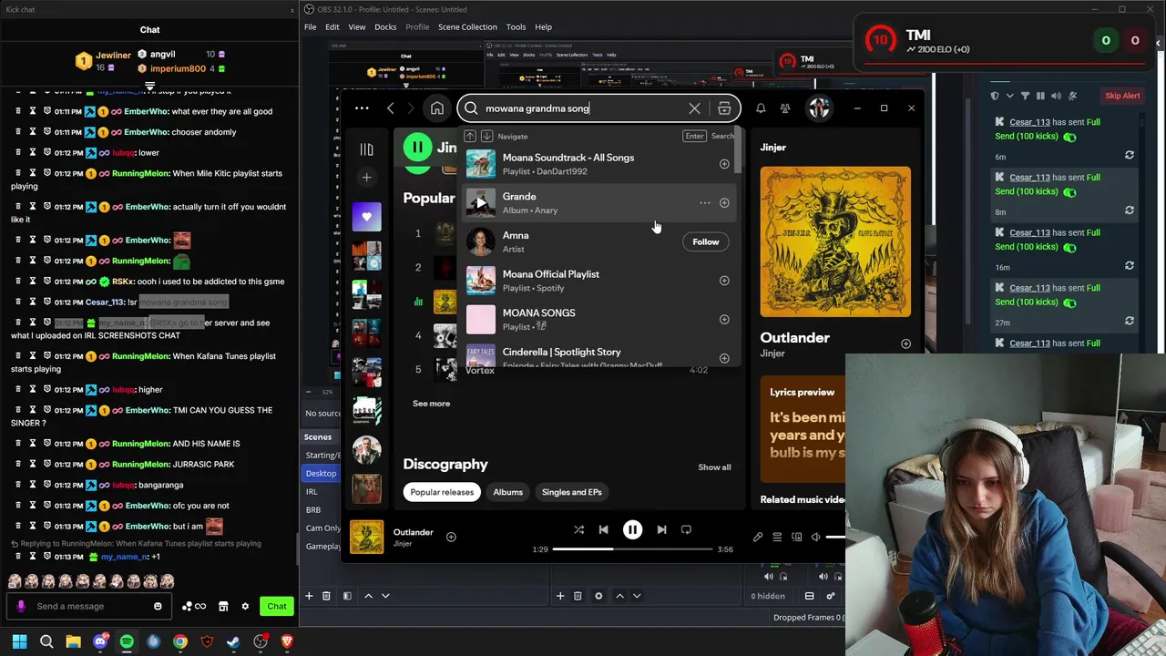Screen dimensions: 1166x656
Task: Add Moana Soundtrack playlist to library
Action: pyautogui.click(x=724, y=164)
